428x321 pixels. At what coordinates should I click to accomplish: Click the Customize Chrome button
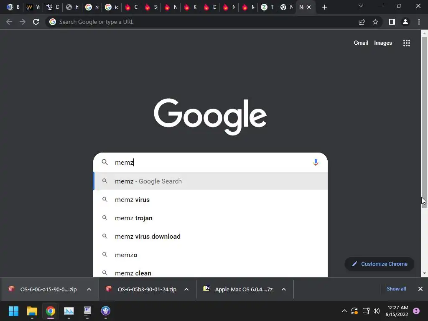(x=380, y=264)
